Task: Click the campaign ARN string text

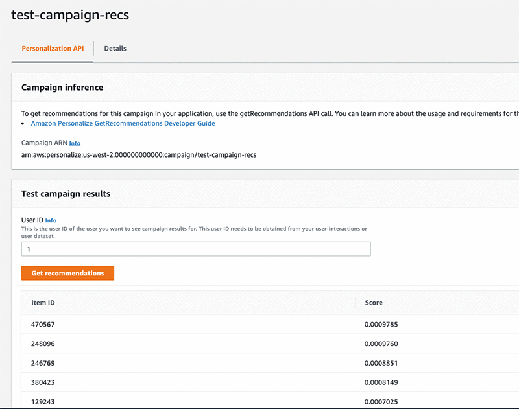Action: click(139, 155)
